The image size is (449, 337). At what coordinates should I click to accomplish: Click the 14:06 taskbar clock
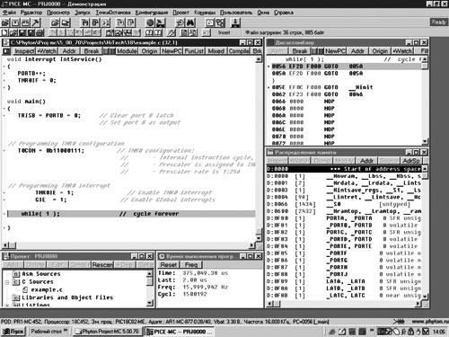tap(438, 332)
